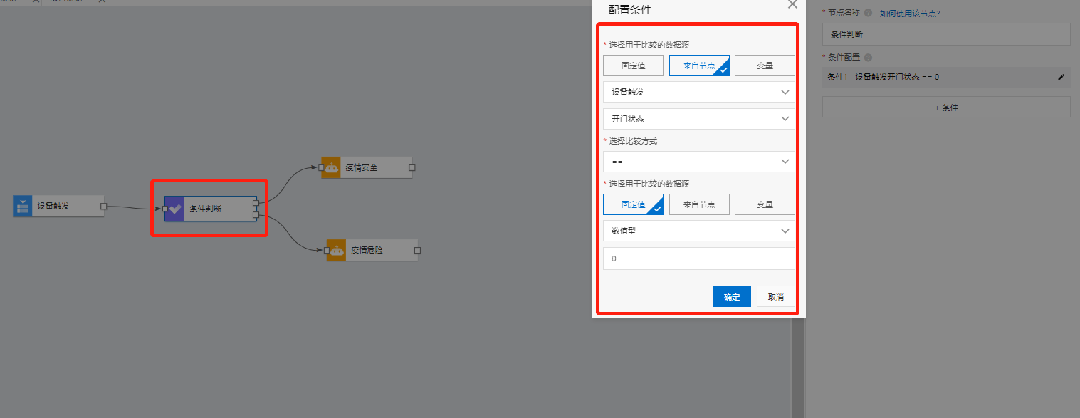Screen dimensions: 1080x418
Task: Click the 设备触发 trigger node icon
Action: (x=21, y=206)
